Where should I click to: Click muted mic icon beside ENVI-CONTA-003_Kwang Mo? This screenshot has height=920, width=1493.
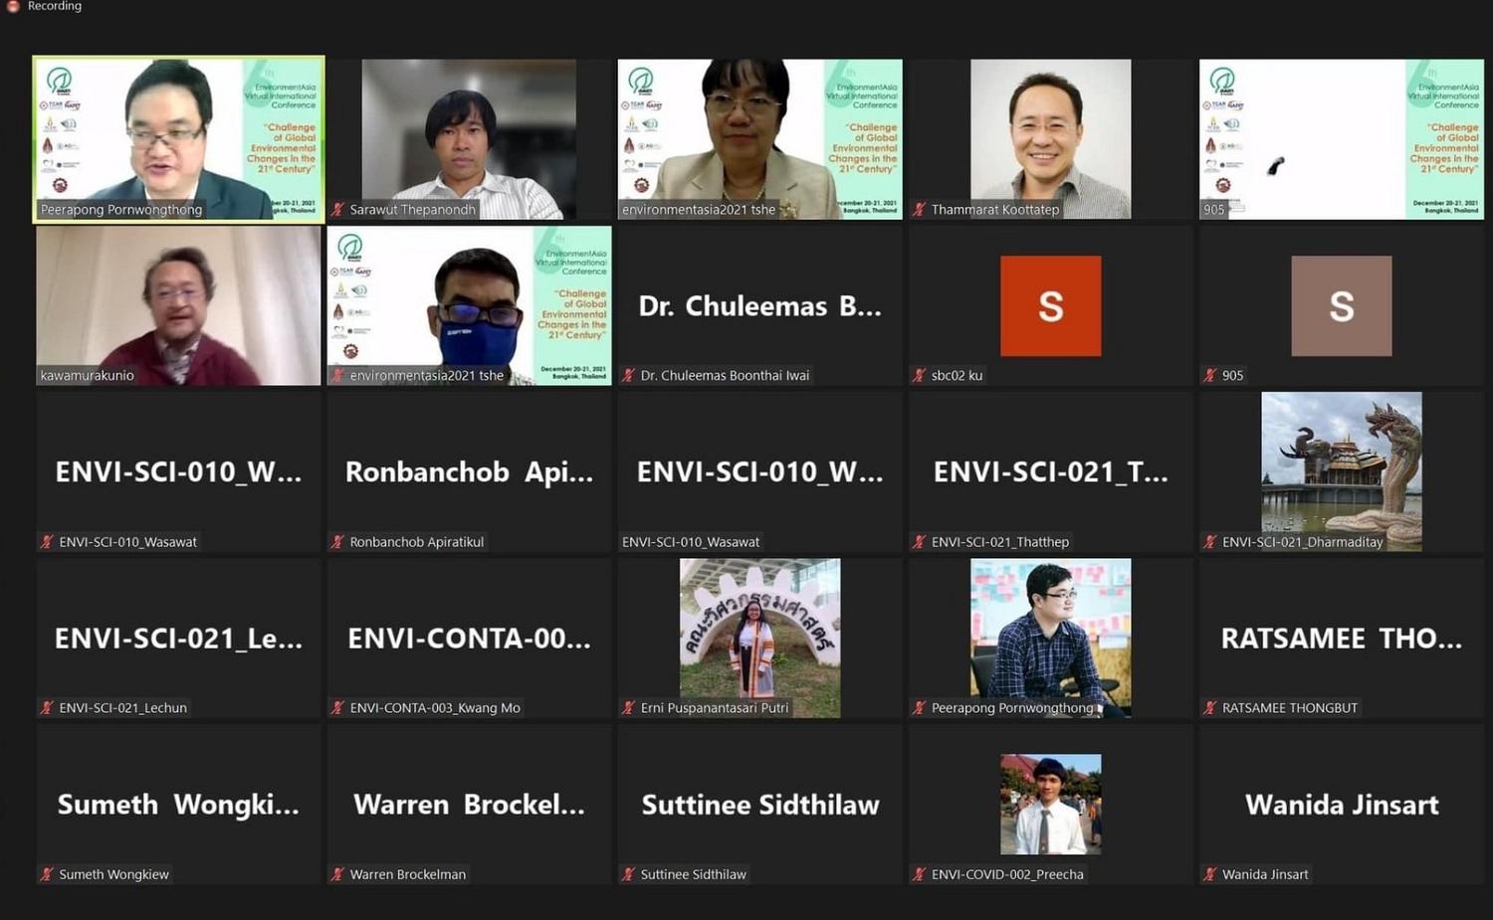point(338,708)
